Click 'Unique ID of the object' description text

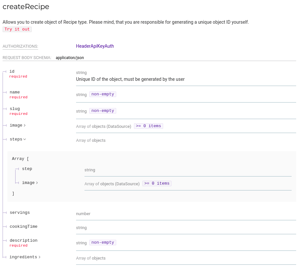130,79
